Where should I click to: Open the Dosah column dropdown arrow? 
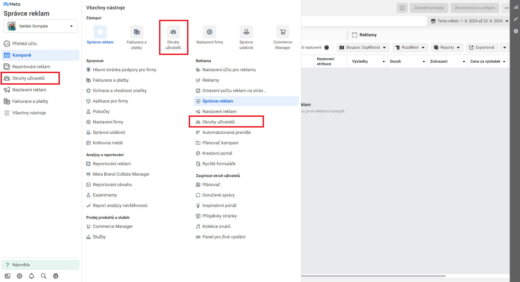(424, 62)
